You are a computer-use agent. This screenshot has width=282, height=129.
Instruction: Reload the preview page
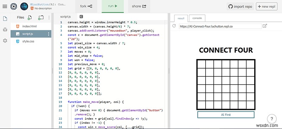click(174, 26)
